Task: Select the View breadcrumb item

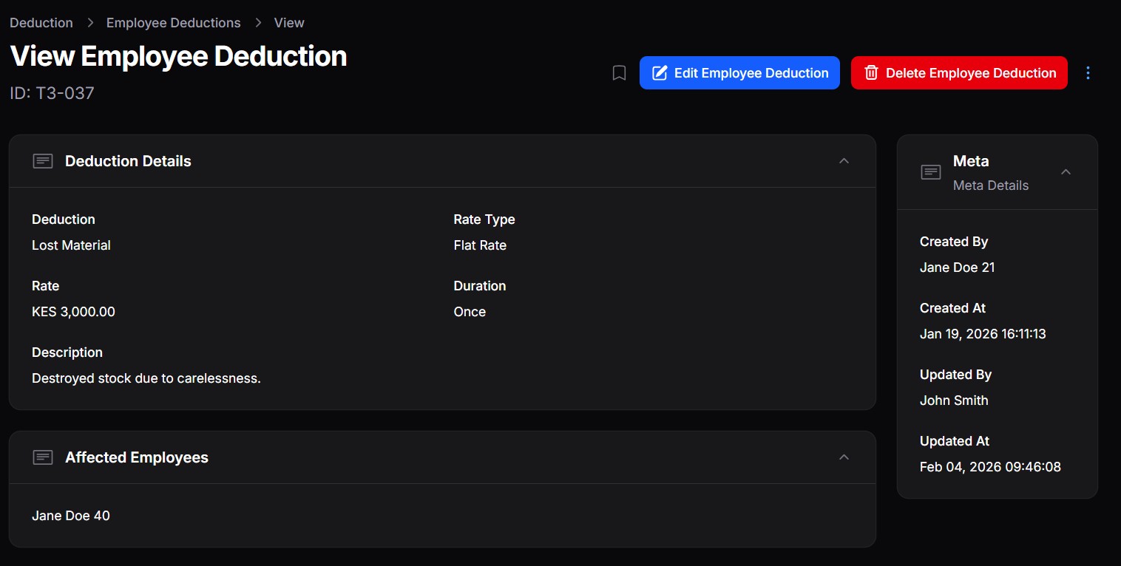Action: point(289,23)
